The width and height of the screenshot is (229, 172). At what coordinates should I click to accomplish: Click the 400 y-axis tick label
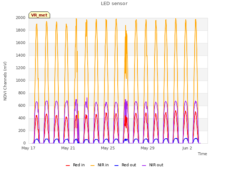pyautogui.click(x=22, y=118)
